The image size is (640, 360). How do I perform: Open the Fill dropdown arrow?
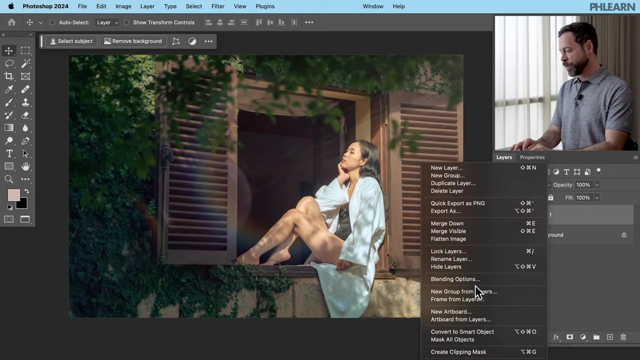click(x=597, y=198)
